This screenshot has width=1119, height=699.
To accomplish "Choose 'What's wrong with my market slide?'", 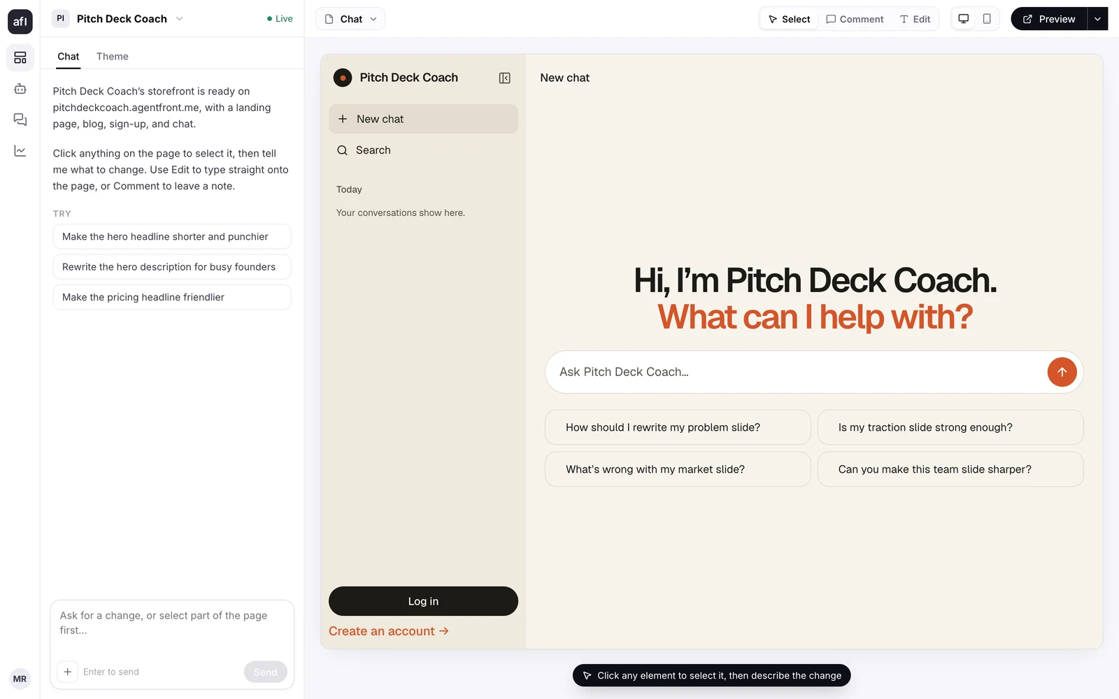I will click(678, 469).
